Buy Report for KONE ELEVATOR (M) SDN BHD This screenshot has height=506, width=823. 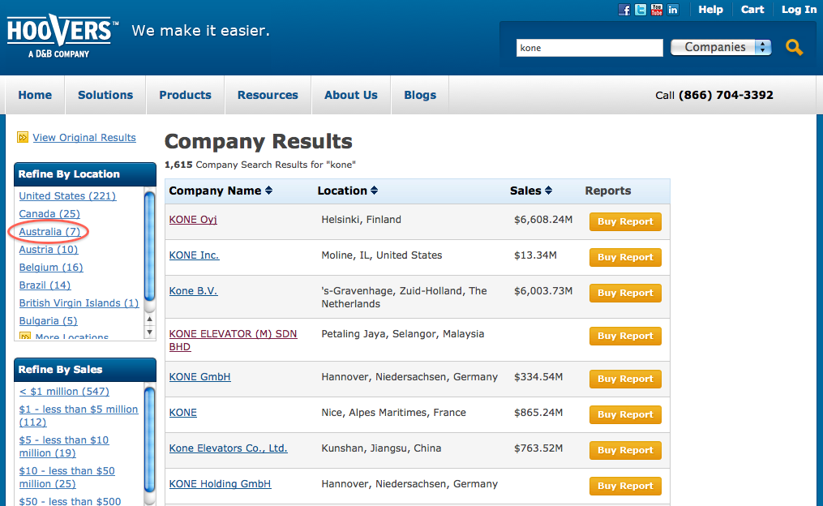pyautogui.click(x=625, y=336)
